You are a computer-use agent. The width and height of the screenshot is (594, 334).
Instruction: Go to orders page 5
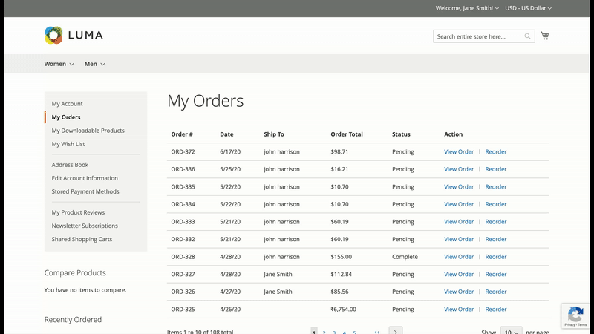[x=355, y=332]
